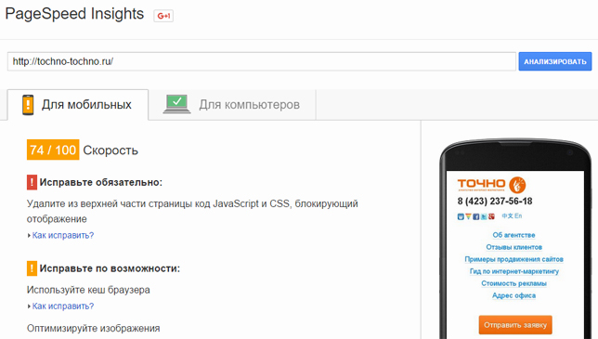Click the 74 / 100 orange score badge
Screen dimensions: 598x339
pos(53,150)
